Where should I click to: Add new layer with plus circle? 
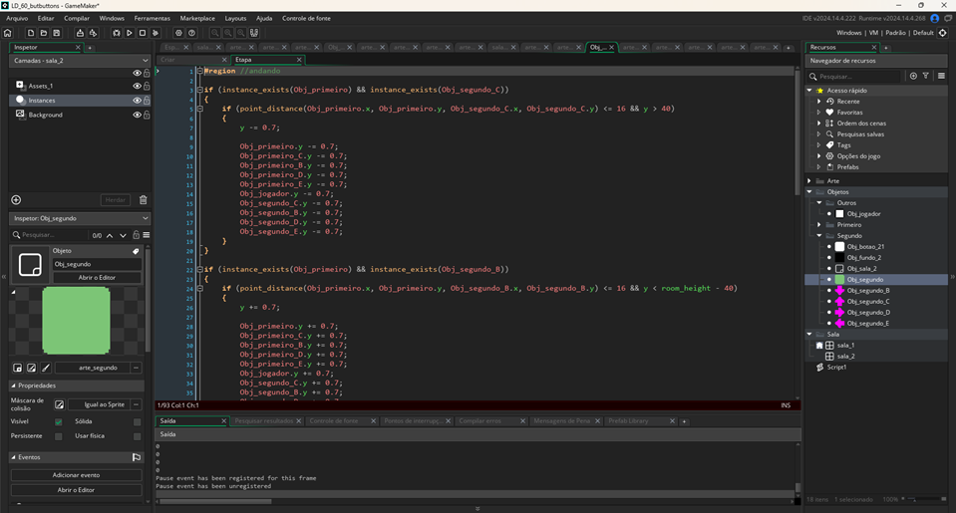17,200
